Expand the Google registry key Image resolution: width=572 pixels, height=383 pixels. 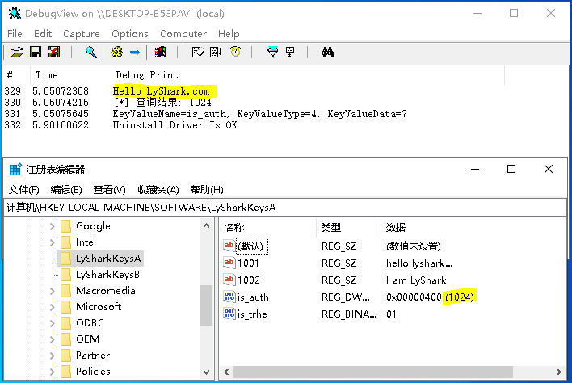coord(53,226)
